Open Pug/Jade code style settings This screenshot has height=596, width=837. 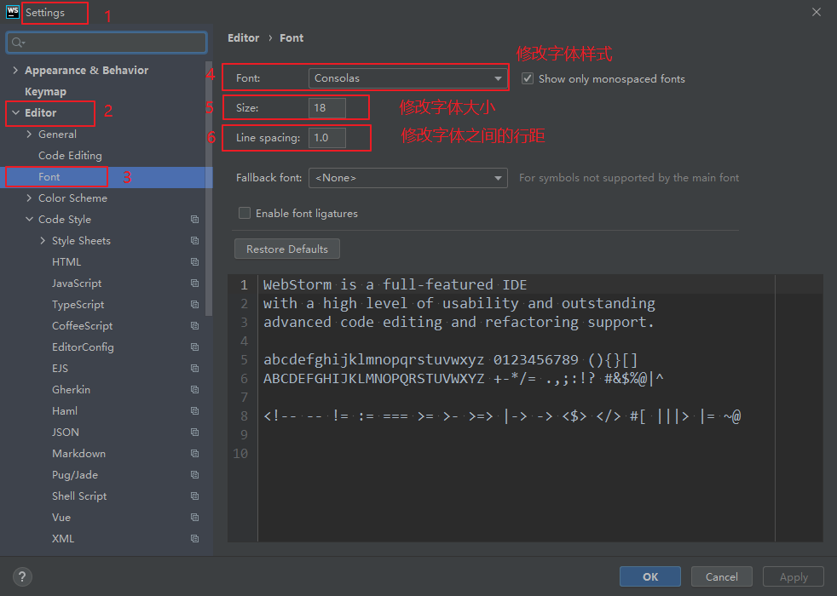click(75, 475)
